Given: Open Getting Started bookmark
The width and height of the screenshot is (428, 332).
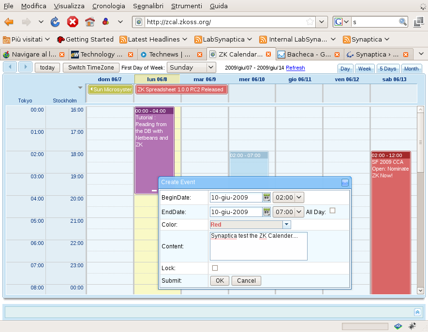Looking at the screenshot, I should pyautogui.click(x=85, y=40).
